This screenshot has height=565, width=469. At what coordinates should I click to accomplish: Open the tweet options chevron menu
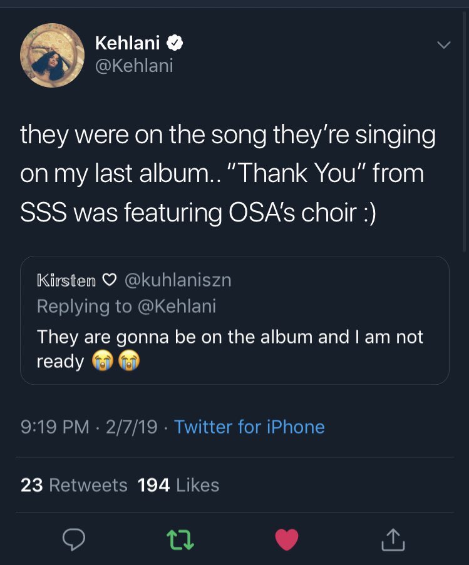[x=443, y=45]
